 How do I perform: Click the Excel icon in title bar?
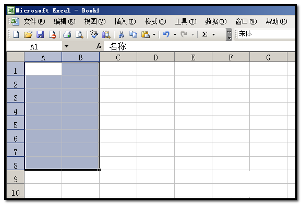[x=11, y=10]
